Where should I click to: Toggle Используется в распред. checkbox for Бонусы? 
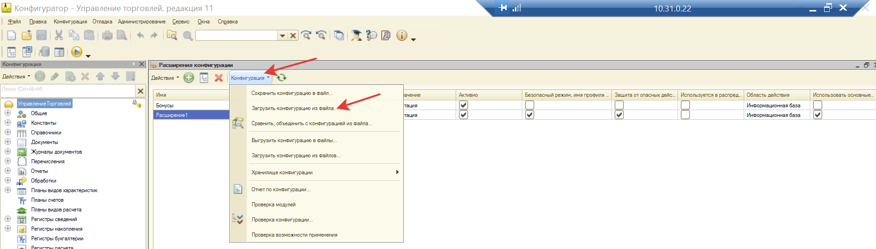pyautogui.click(x=685, y=105)
